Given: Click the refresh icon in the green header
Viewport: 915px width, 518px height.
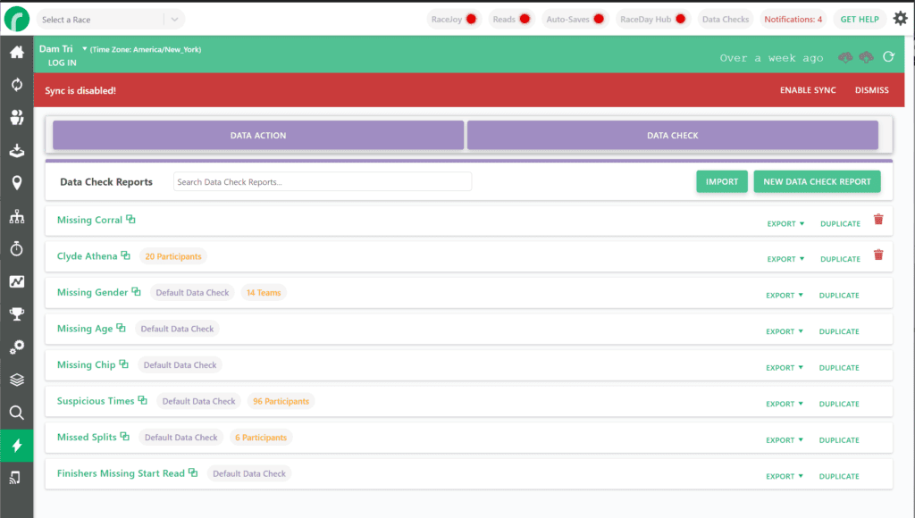Looking at the screenshot, I should (x=888, y=57).
